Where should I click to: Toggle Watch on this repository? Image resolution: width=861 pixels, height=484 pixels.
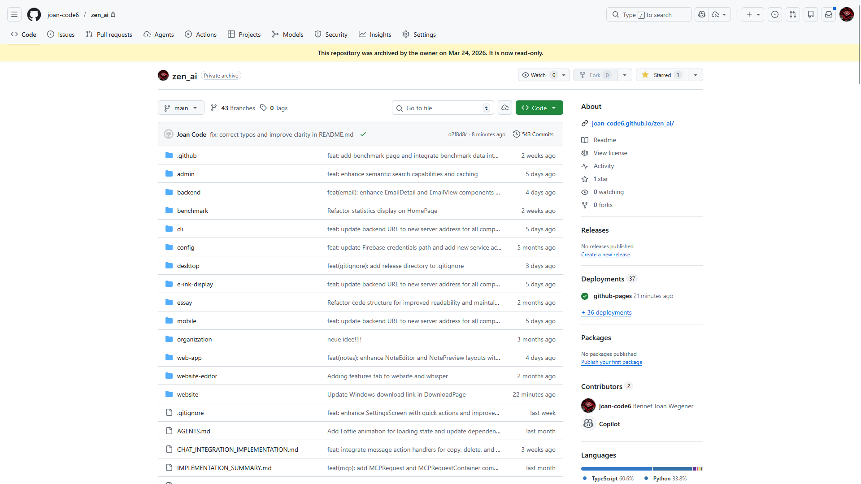(x=538, y=75)
